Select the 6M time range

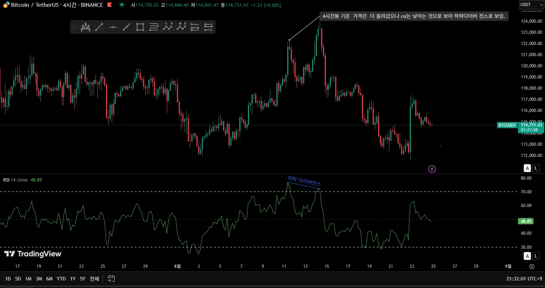coord(49,279)
